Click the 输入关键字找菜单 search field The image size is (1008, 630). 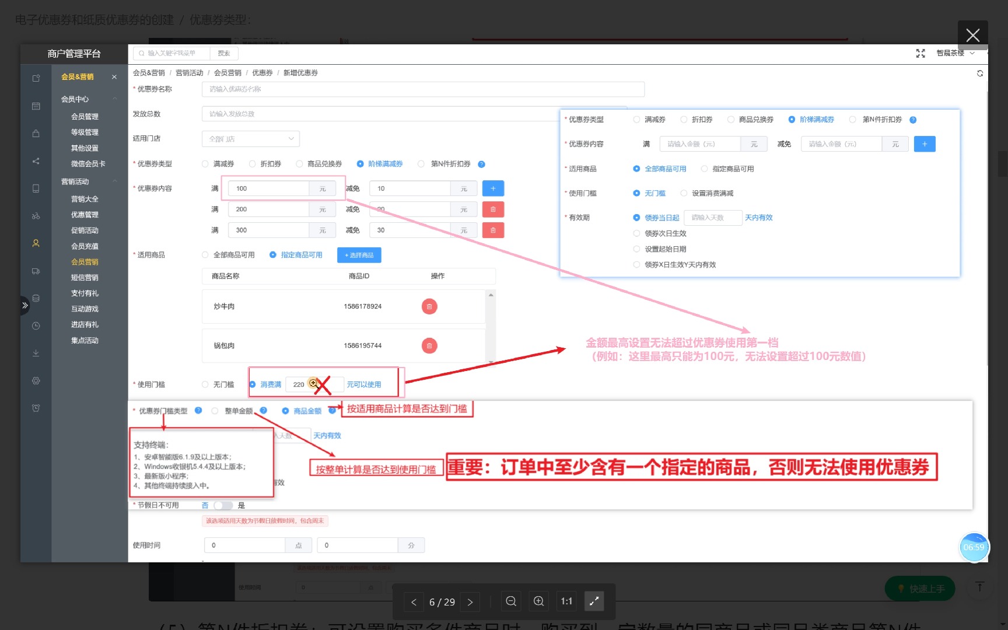pyautogui.click(x=171, y=53)
